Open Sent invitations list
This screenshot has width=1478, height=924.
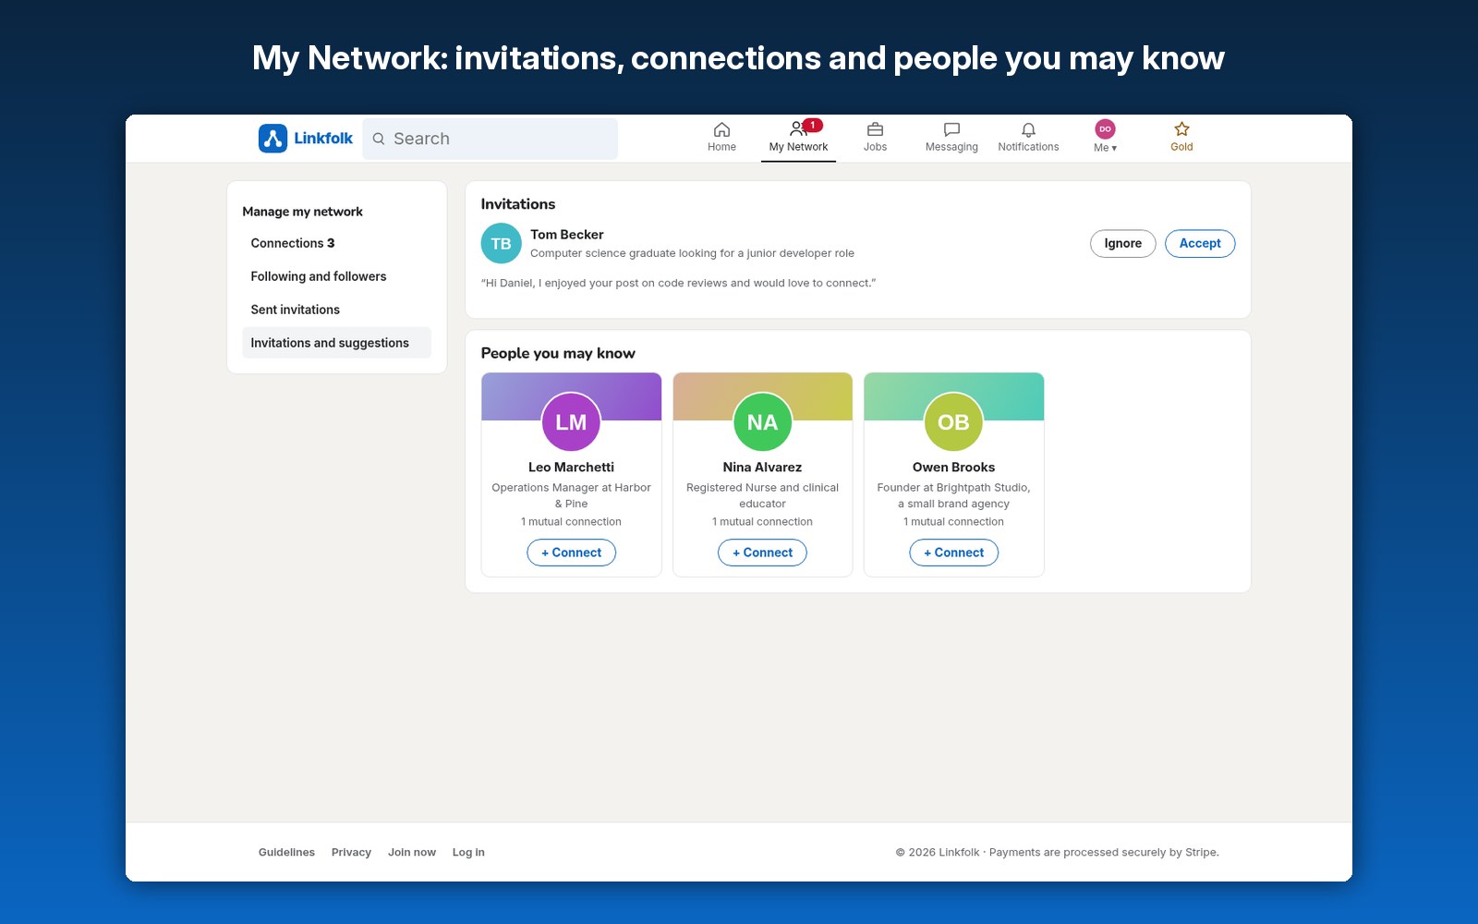coord(337,310)
